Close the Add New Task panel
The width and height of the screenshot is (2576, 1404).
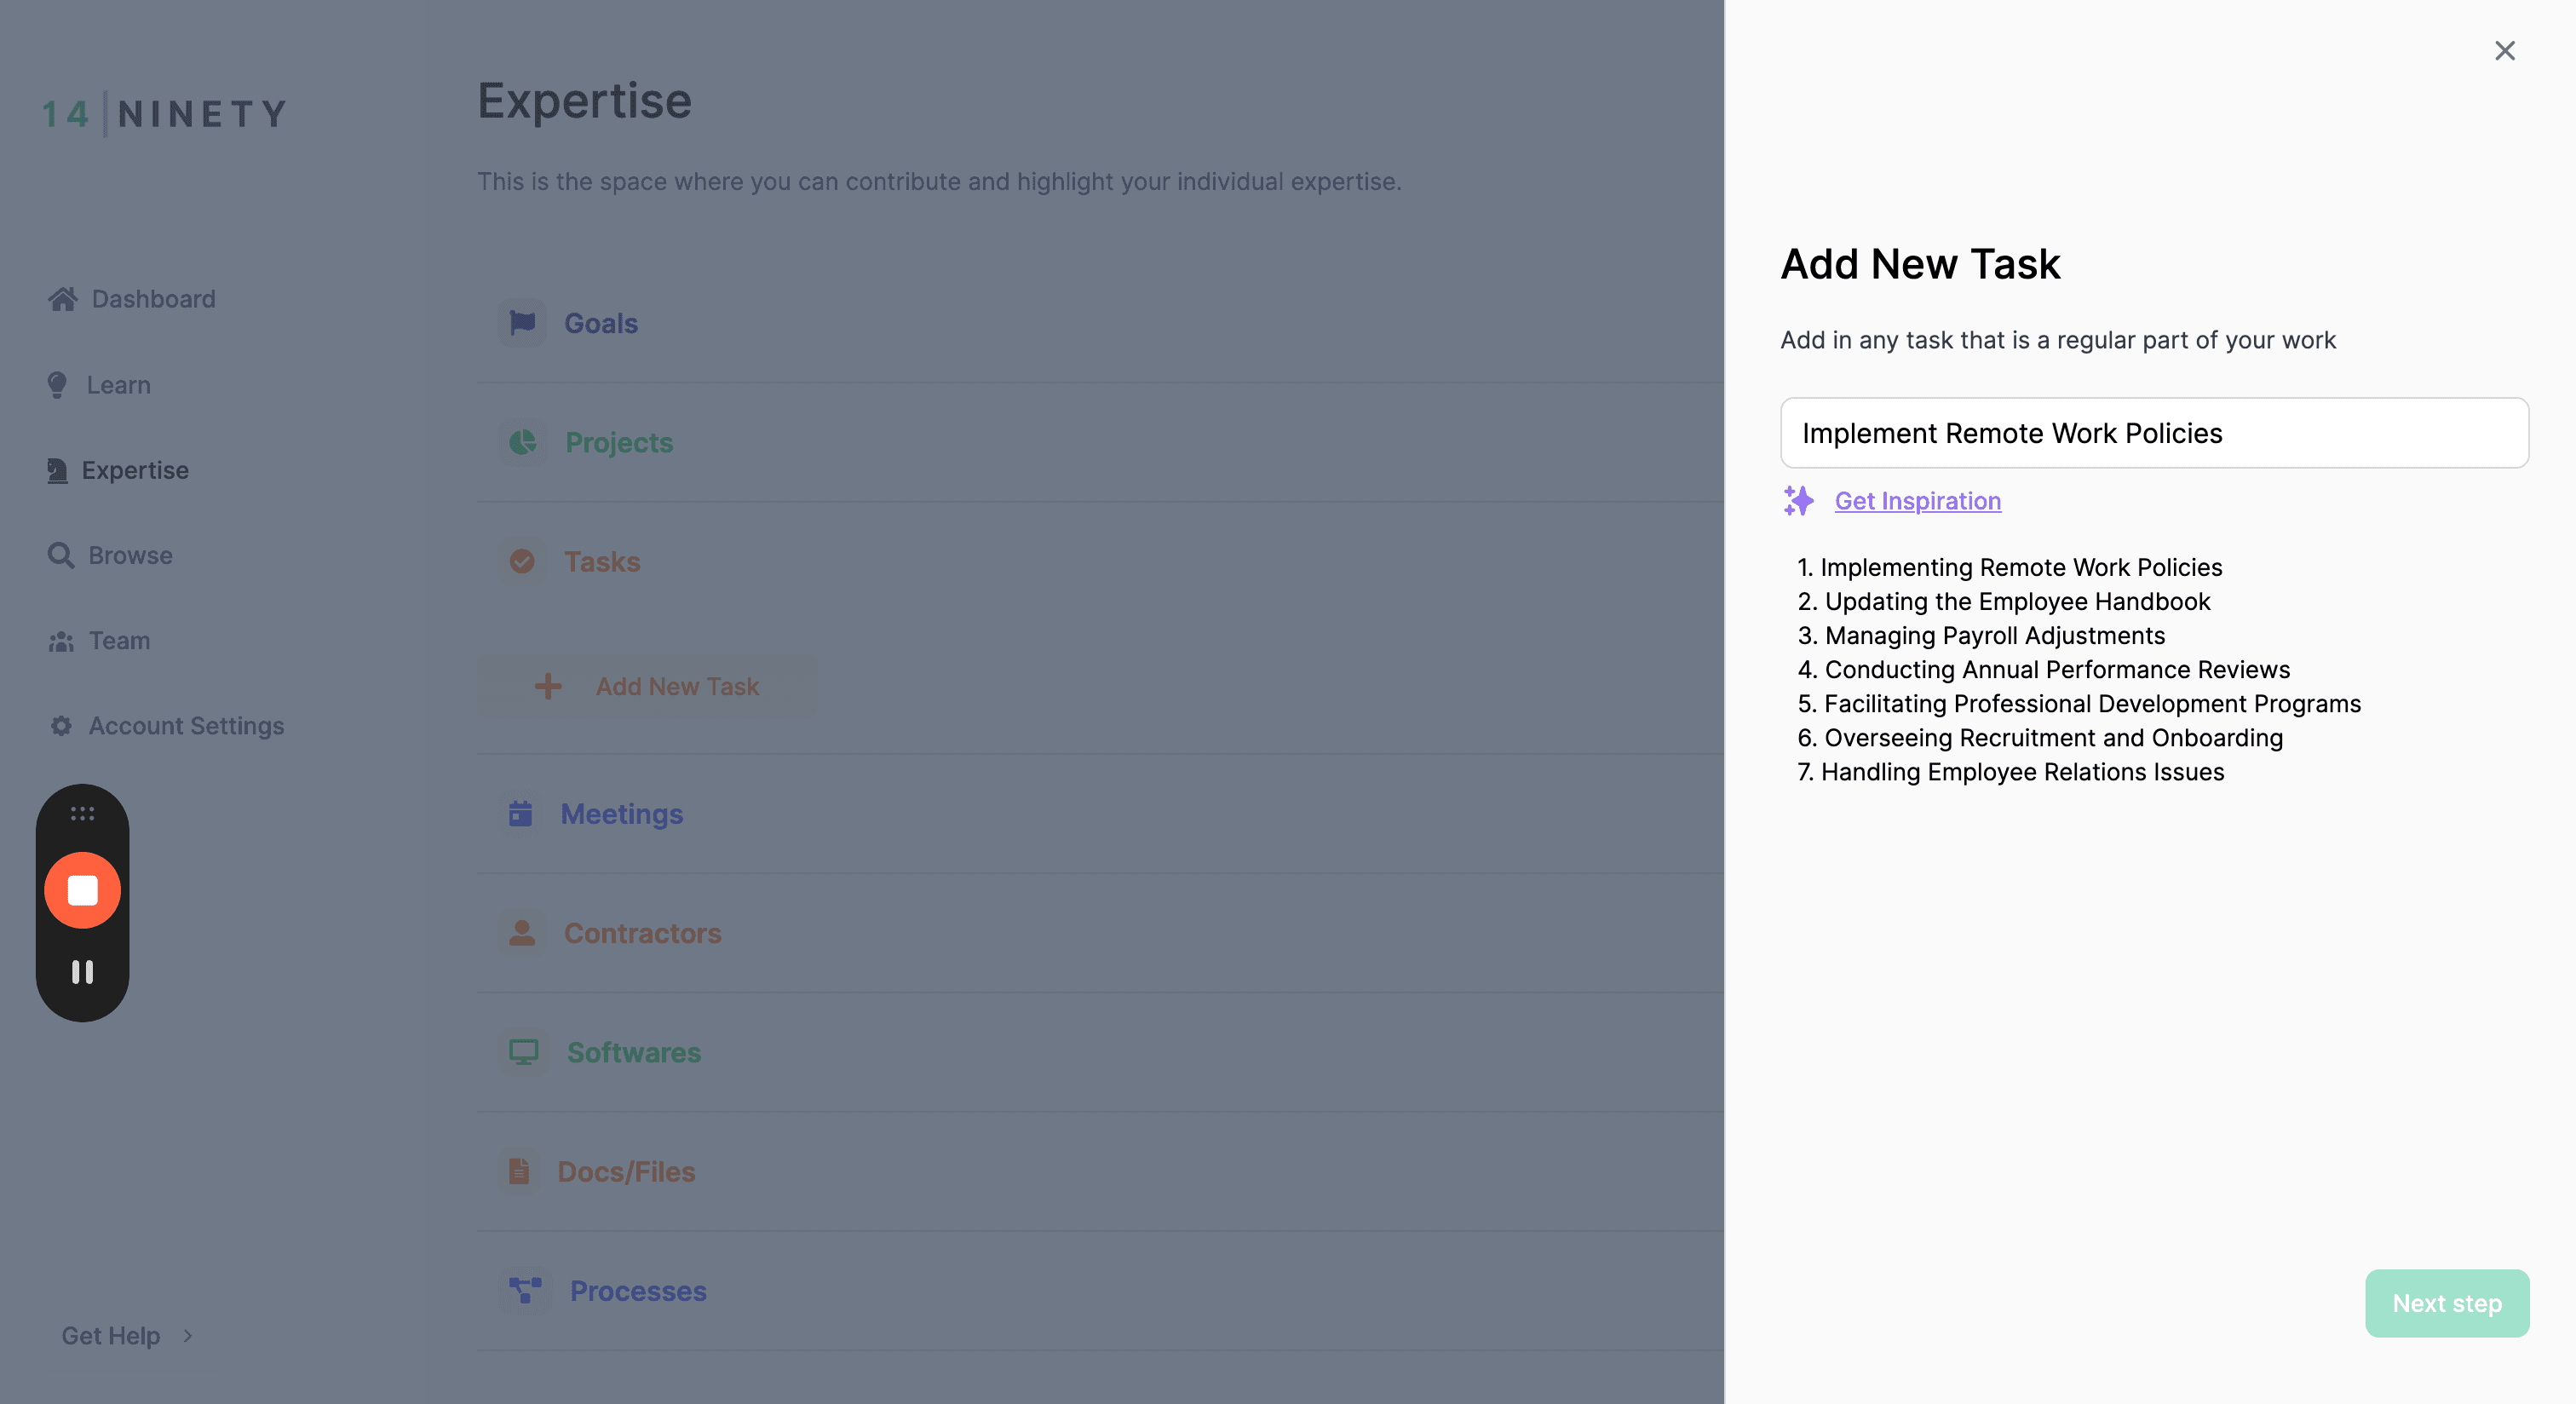click(x=2504, y=50)
